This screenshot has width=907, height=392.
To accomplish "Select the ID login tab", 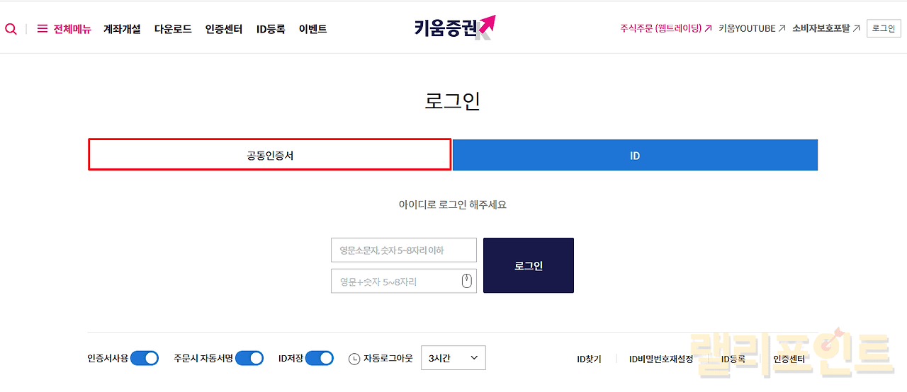I will [635, 155].
